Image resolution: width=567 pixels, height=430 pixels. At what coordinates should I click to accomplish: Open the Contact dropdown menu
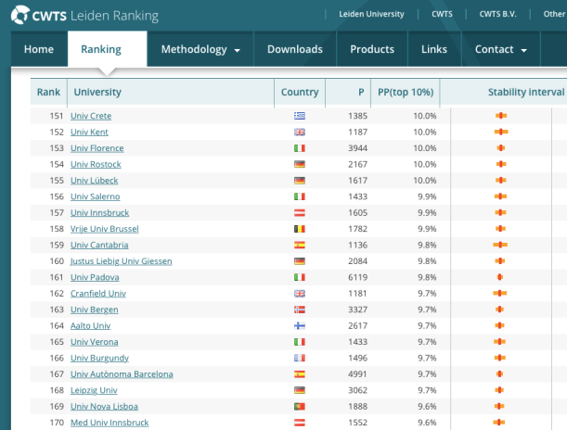click(x=500, y=49)
